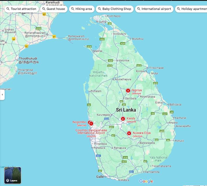Click search icon in Tourist attraction chip
Image resolution: width=207 pixels, height=186 pixels.
pyautogui.click(x=8, y=9)
